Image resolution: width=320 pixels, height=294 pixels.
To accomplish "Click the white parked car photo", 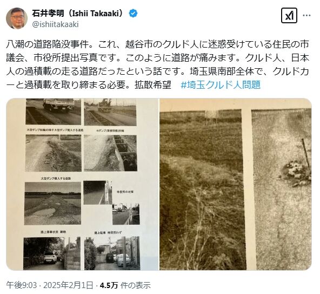I will click(52, 253).
